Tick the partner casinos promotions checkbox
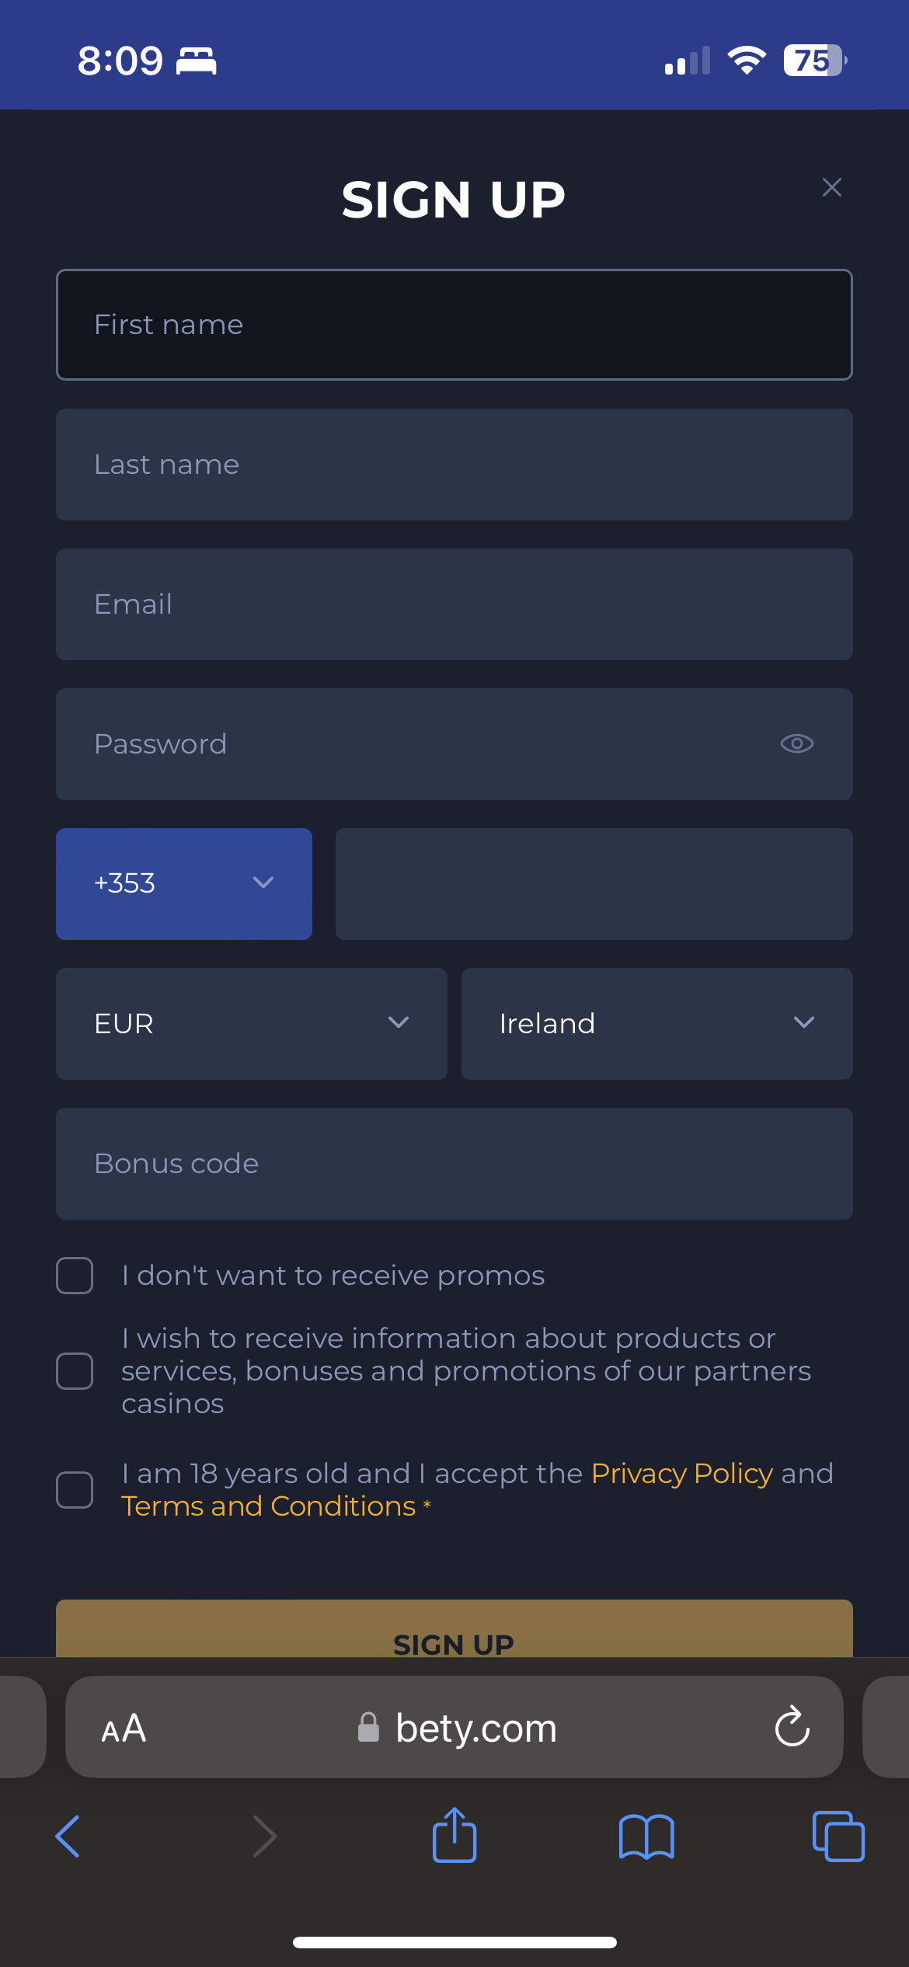Image resolution: width=909 pixels, height=1967 pixels. coord(75,1371)
